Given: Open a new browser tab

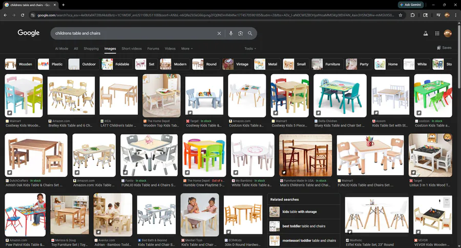Looking at the screenshot, I should click(63, 5).
